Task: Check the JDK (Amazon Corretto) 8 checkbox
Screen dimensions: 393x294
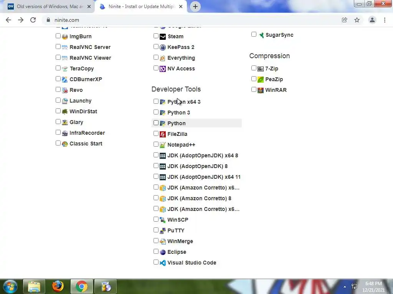Action: point(156,198)
